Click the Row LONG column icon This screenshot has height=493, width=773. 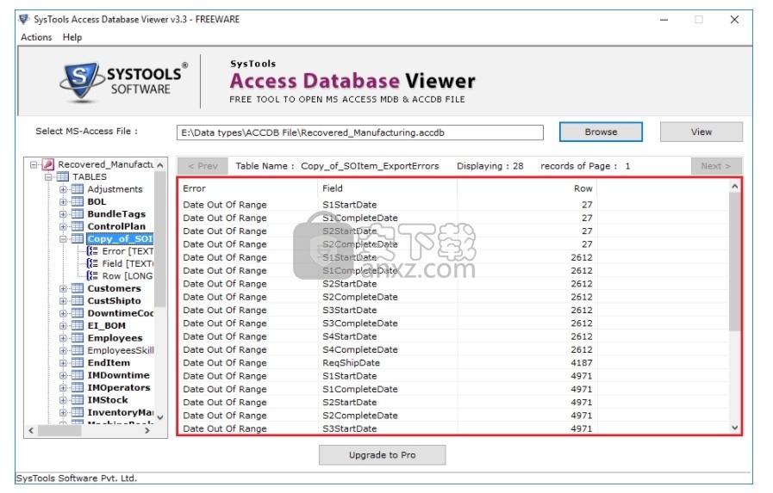92,276
